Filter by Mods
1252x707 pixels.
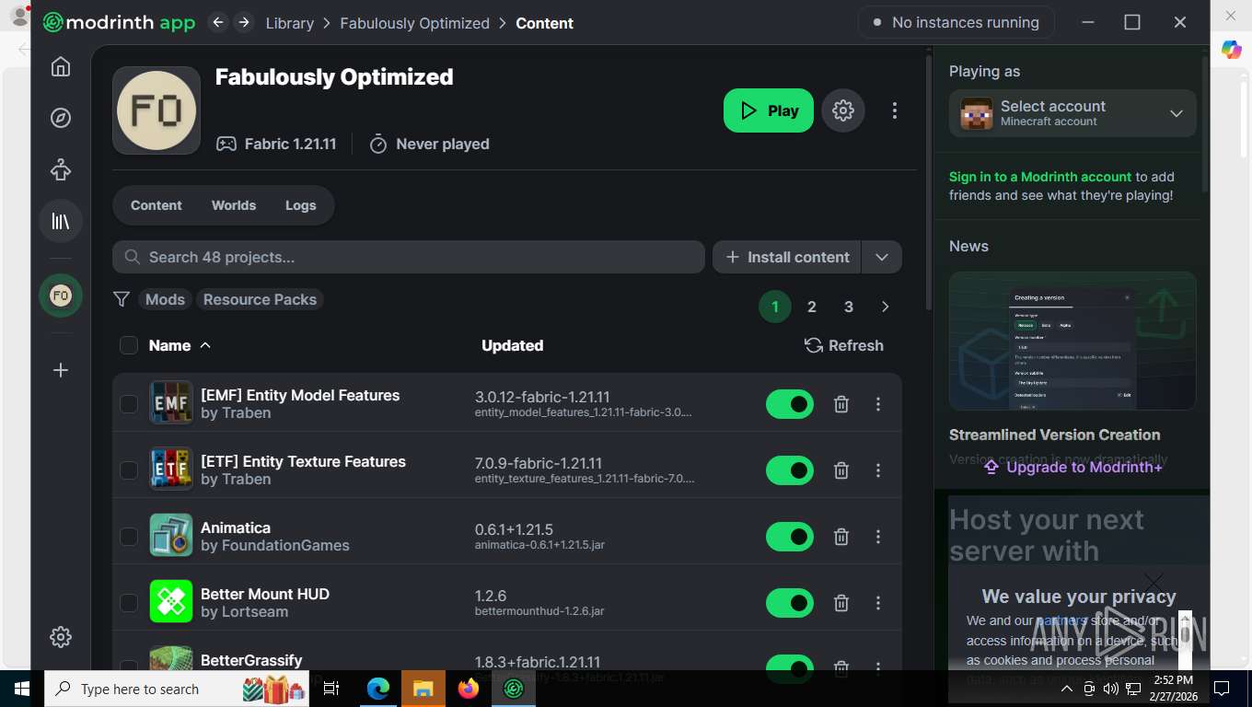pos(166,299)
